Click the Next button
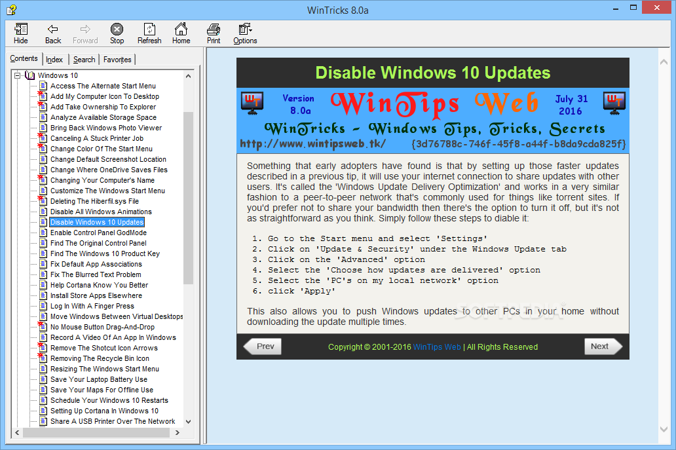 pyautogui.click(x=603, y=346)
